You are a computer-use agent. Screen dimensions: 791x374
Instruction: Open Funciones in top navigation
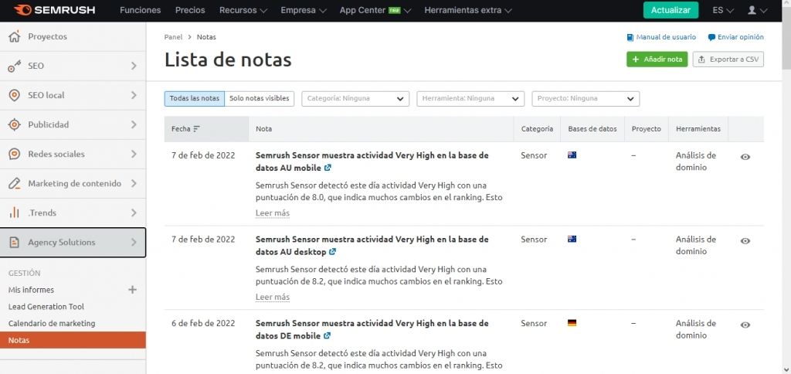click(x=141, y=10)
